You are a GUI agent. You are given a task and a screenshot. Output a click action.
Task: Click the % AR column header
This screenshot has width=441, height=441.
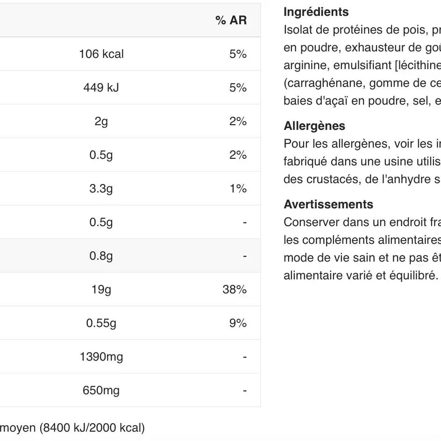(x=231, y=21)
